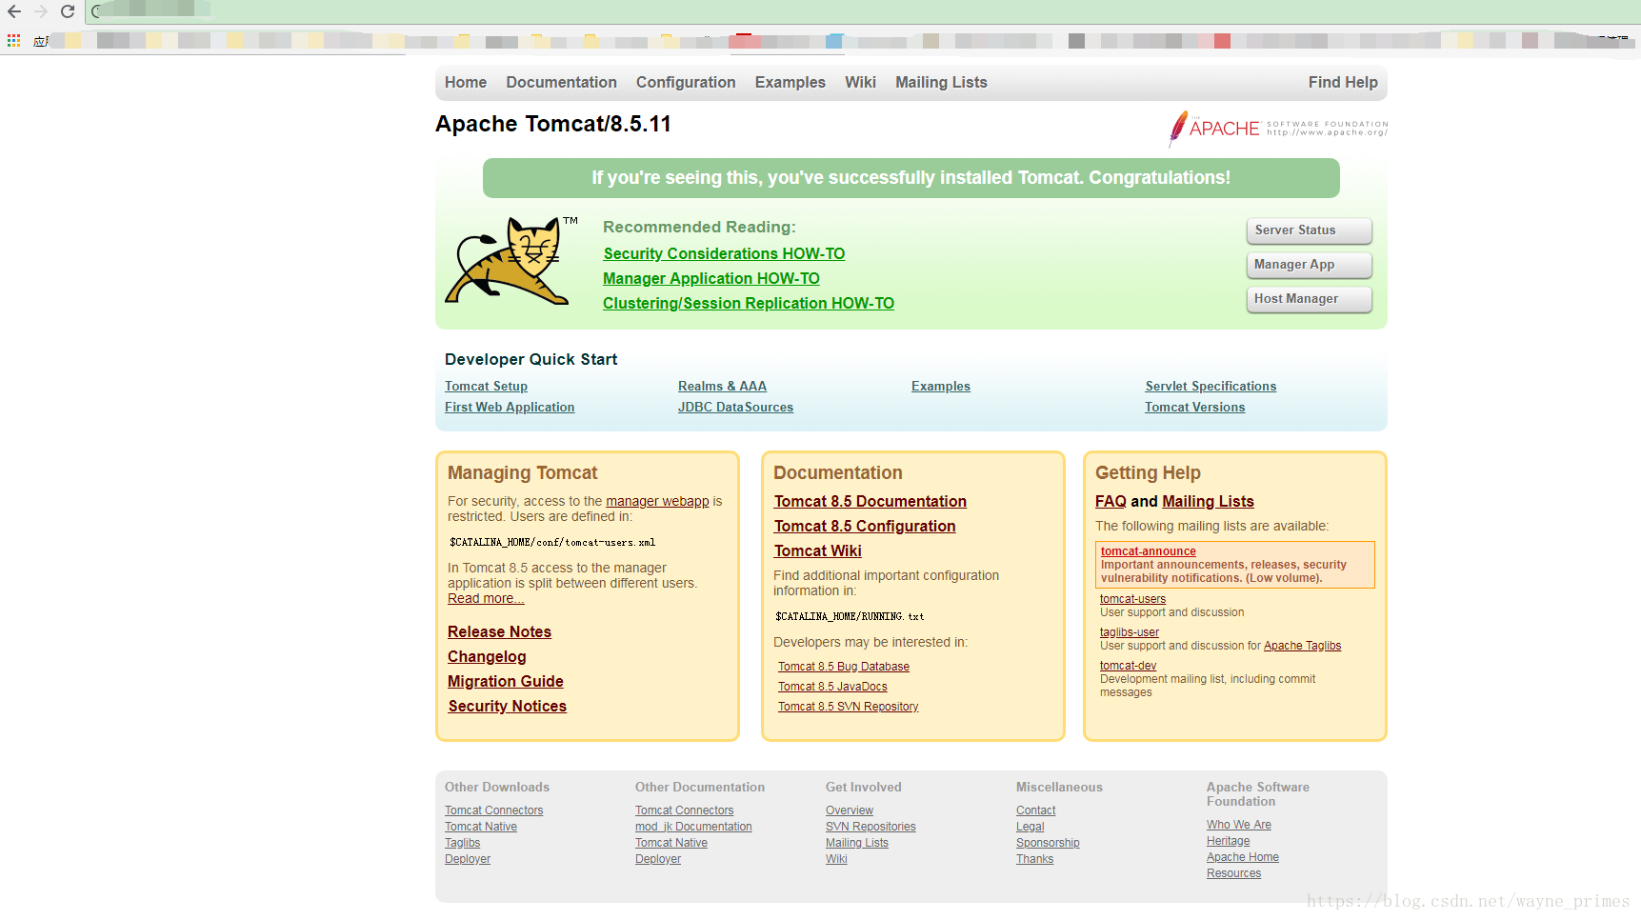Click the Host Manager button
This screenshot has height=920, width=1641.
1309,299
